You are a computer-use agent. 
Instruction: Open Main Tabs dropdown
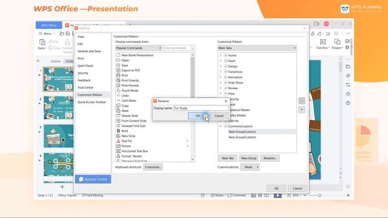click(x=257, y=48)
